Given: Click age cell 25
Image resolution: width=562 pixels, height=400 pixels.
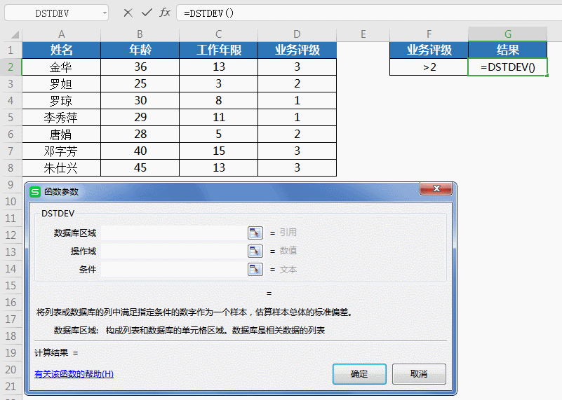Looking at the screenshot, I should pyautogui.click(x=140, y=84).
